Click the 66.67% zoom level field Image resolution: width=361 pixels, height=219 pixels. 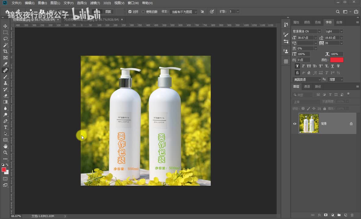(16, 216)
